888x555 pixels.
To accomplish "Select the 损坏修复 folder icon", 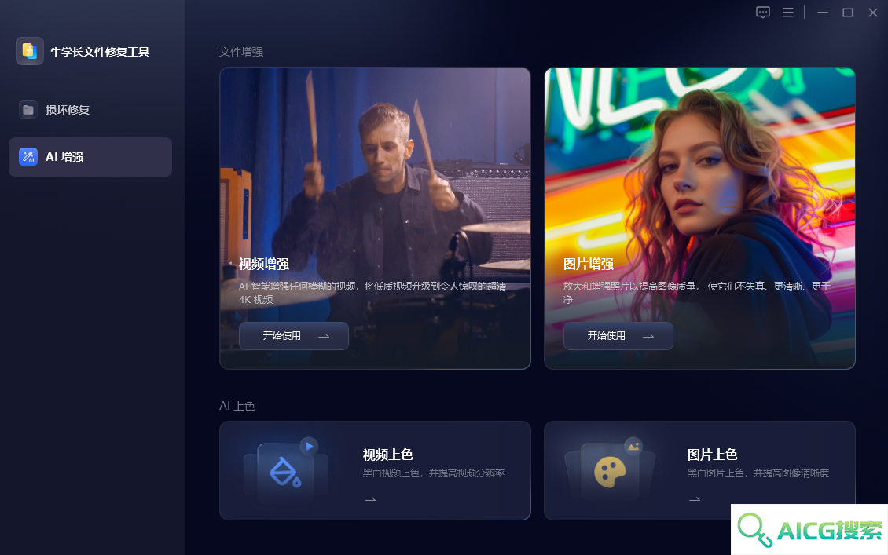I will [x=28, y=110].
